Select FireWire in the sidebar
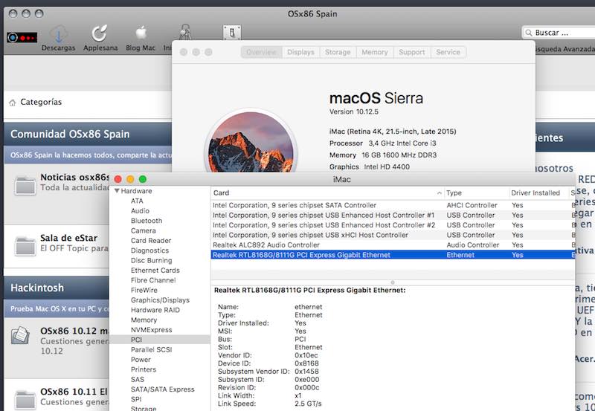The height and width of the screenshot is (411, 595). pos(144,290)
